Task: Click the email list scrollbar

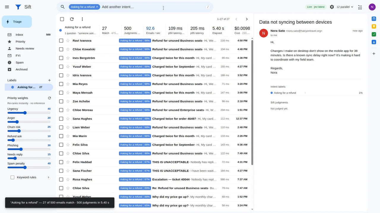Action: pos(252,102)
